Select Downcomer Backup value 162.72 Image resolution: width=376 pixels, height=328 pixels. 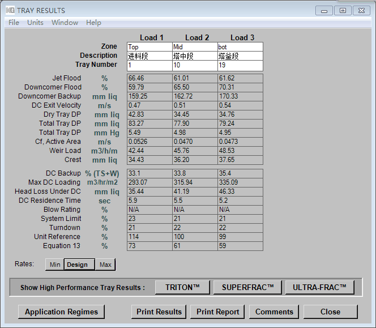click(195, 96)
